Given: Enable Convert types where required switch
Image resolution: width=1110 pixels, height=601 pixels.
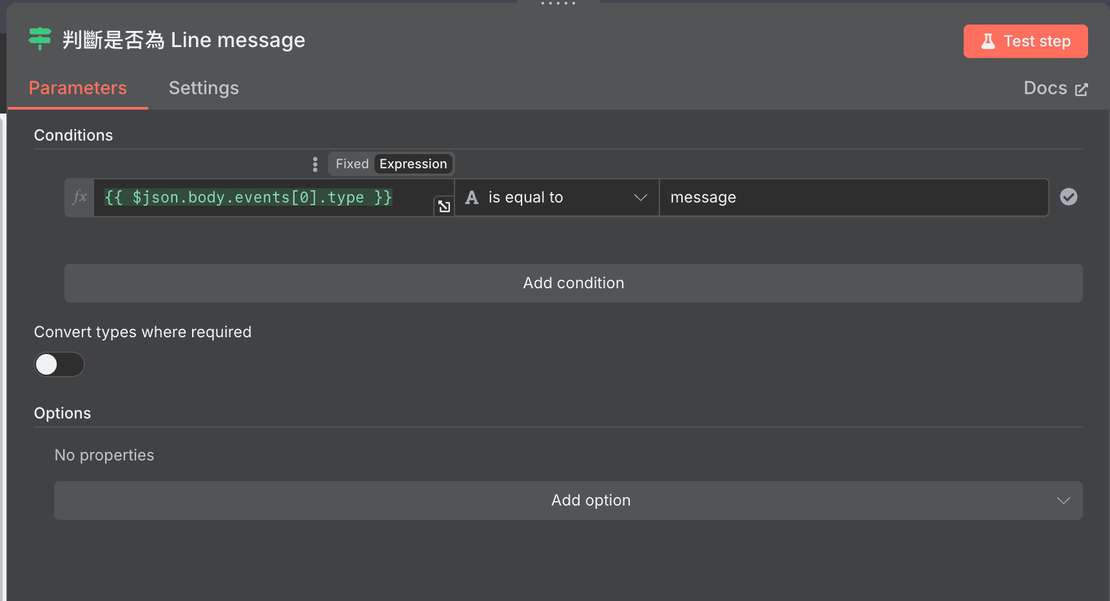Looking at the screenshot, I should [x=59, y=364].
